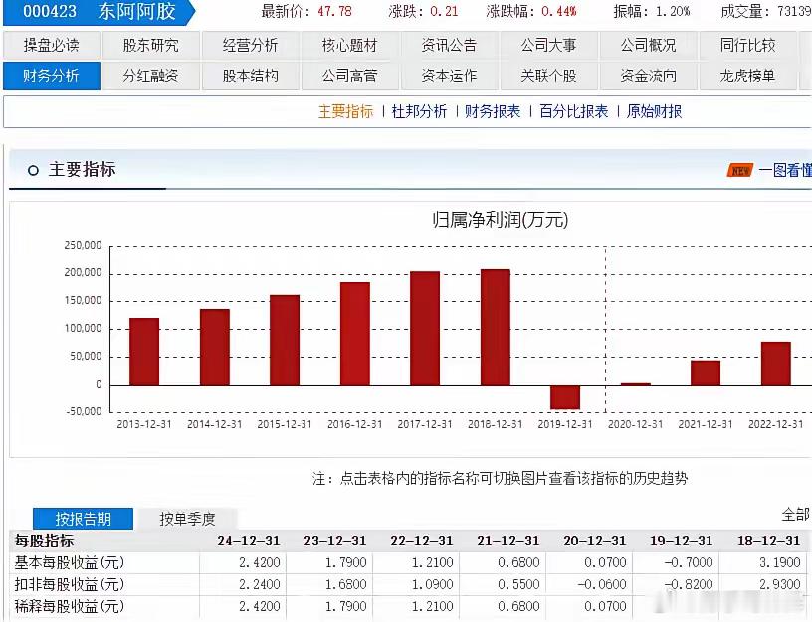The image size is (812, 622).
Task: Click the 23-12-31 column header
Action: click(x=335, y=541)
